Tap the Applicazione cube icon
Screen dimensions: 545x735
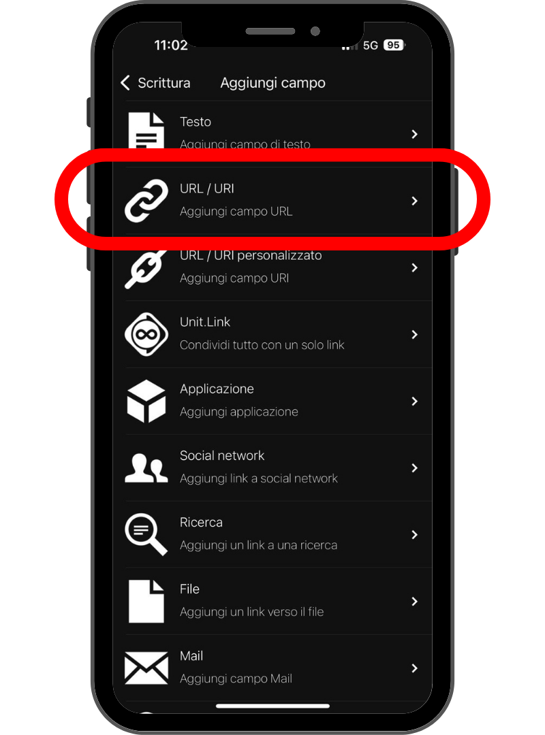(x=146, y=402)
